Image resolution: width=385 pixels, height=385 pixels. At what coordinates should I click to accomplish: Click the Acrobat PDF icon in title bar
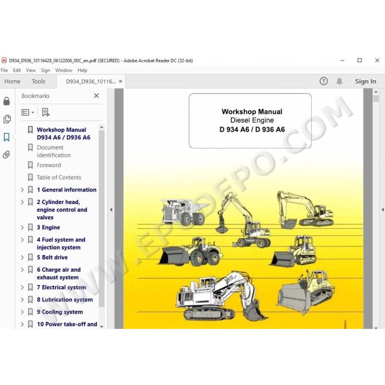4,60
